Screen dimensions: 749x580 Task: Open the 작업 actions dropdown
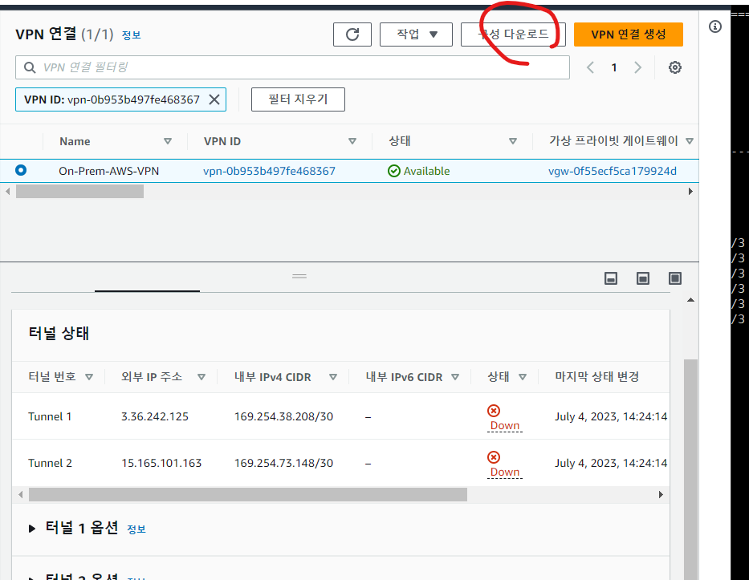416,34
